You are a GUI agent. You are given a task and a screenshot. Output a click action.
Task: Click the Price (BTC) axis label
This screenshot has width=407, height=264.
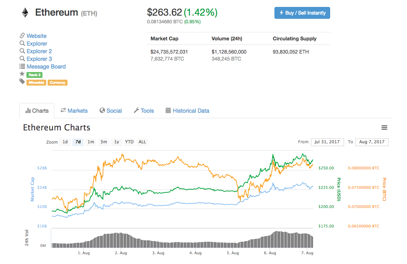click(x=384, y=189)
